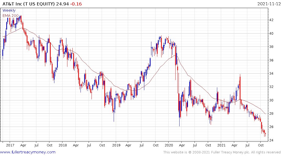Click the date 2021-11-12
Screen dimensions: 281x156
click(269, 4)
